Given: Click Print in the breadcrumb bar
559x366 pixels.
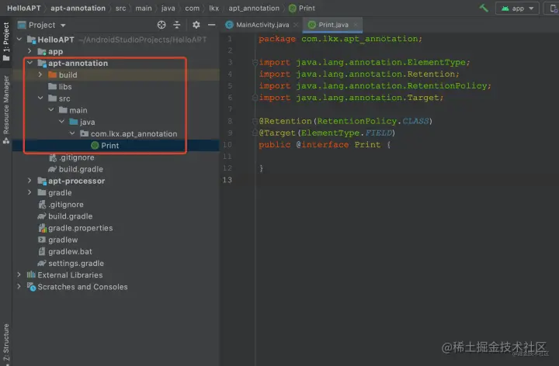Looking at the screenshot, I should point(302,8).
